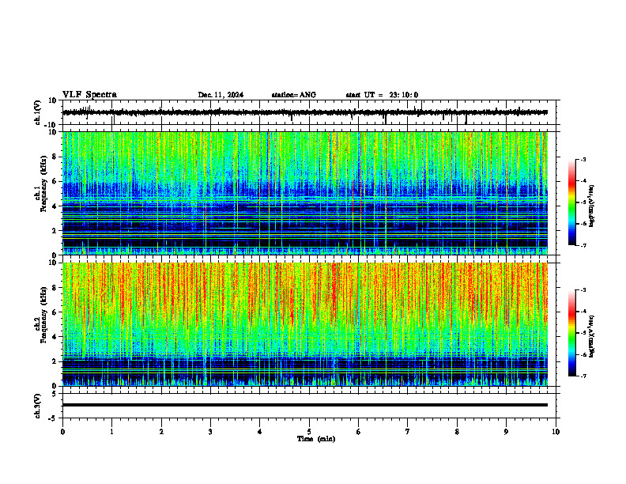Viewport: 626px width, 484px height.
Task: Click the '-3' value atop ch.1 colorbar
Action: click(583, 160)
